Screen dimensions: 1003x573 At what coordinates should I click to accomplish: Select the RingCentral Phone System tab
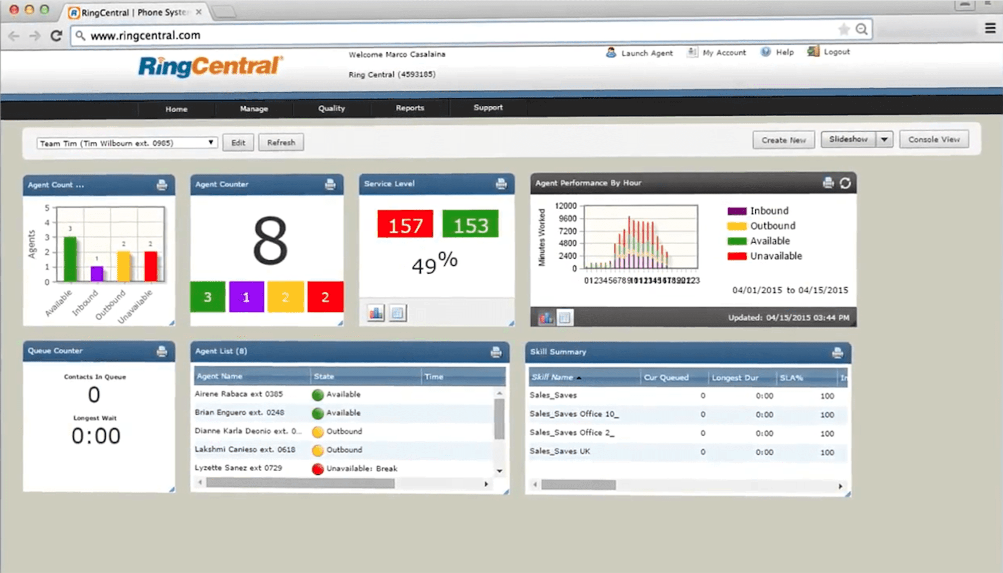[135, 13]
